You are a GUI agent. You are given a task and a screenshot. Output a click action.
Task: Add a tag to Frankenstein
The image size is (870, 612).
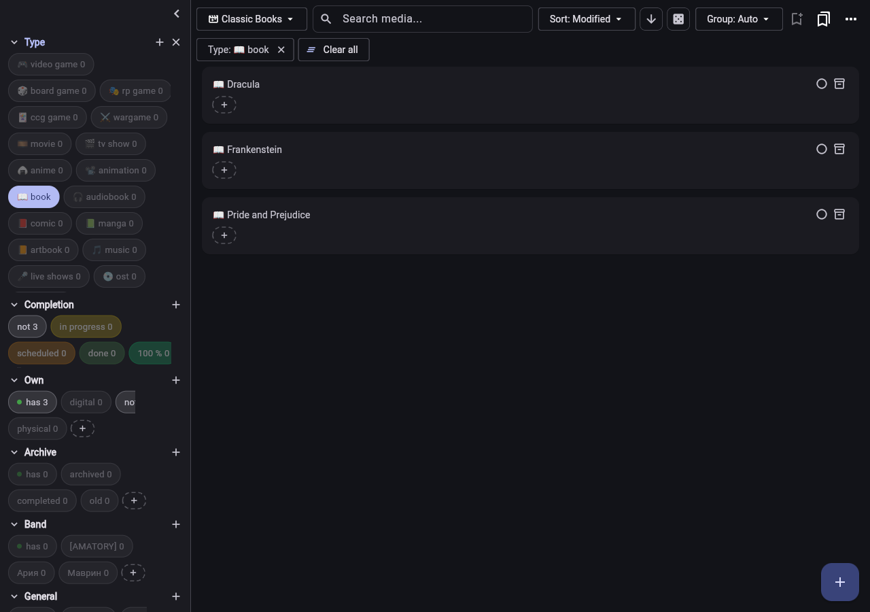point(224,170)
